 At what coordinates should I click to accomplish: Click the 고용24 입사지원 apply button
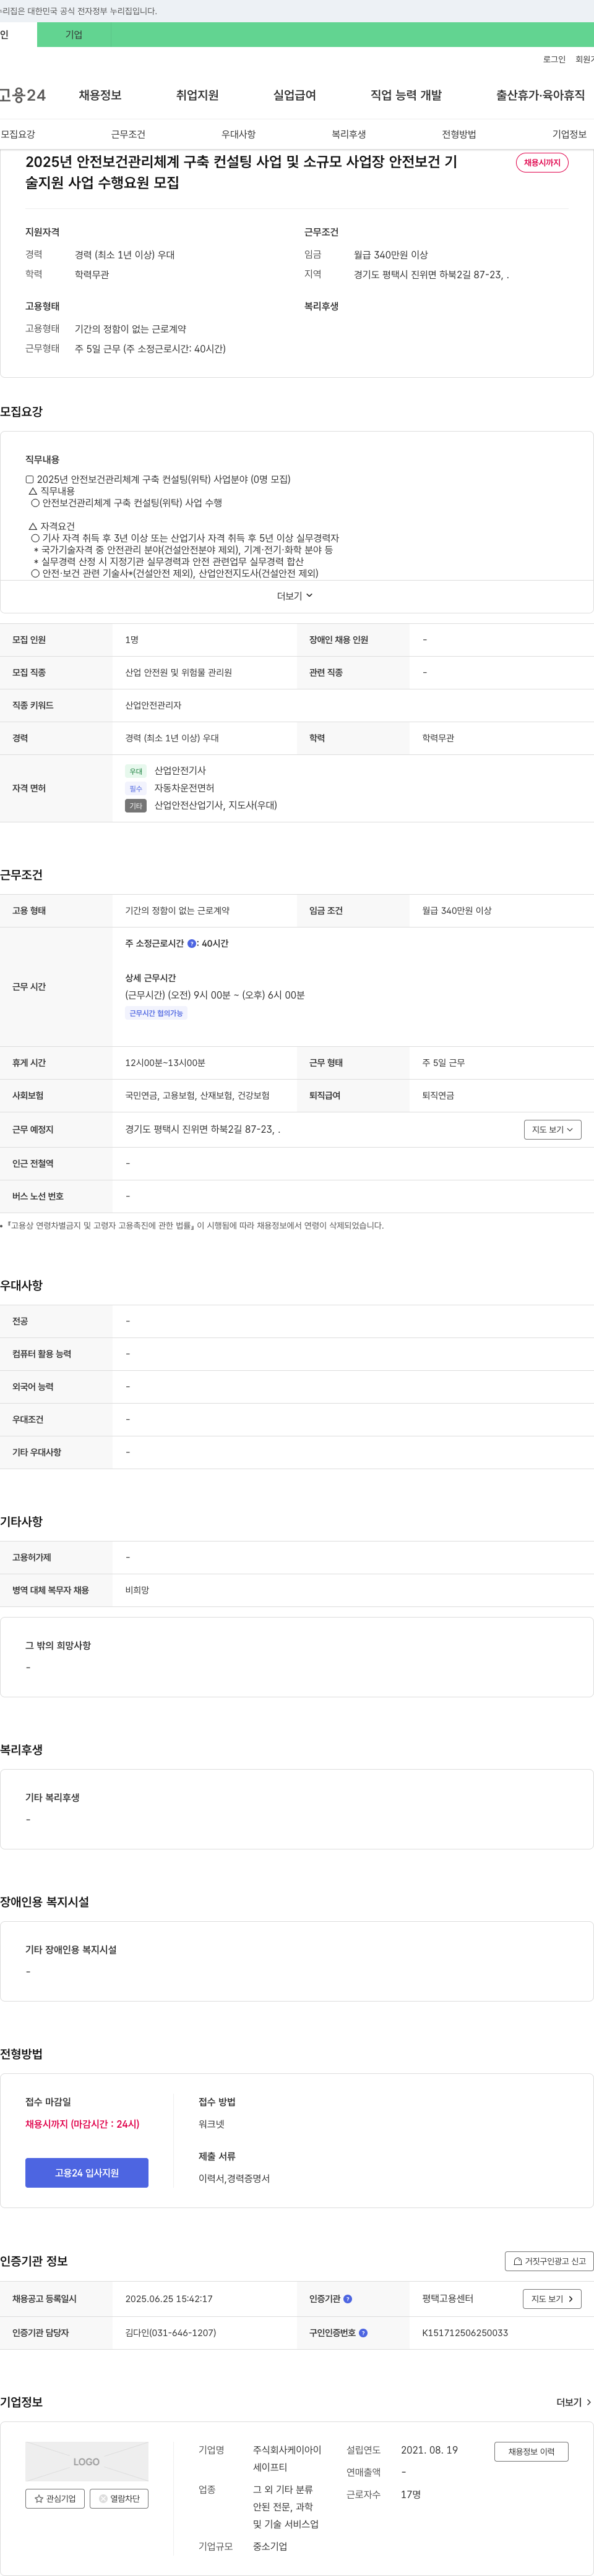[87, 2172]
